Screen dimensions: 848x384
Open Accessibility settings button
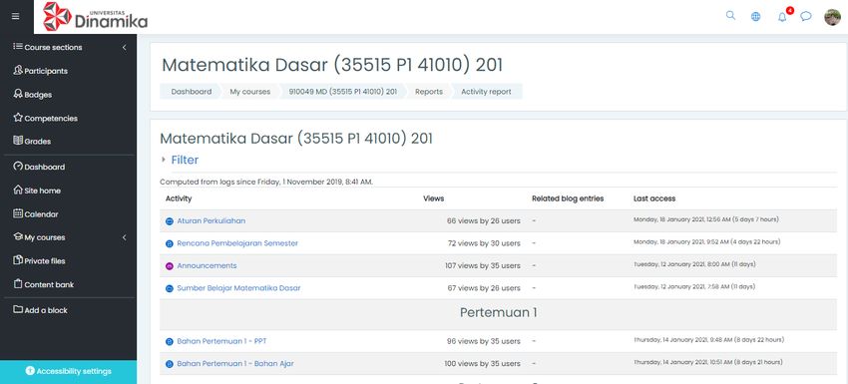tap(68, 371)
